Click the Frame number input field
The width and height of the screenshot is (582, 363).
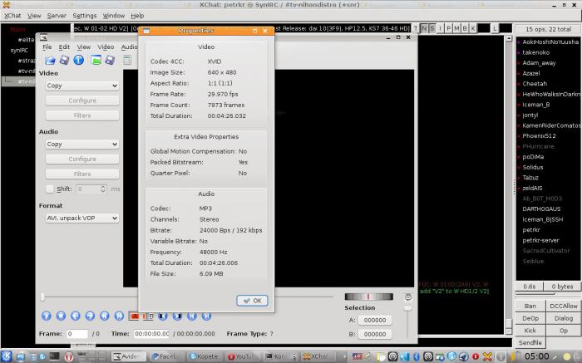coord(77,334)
